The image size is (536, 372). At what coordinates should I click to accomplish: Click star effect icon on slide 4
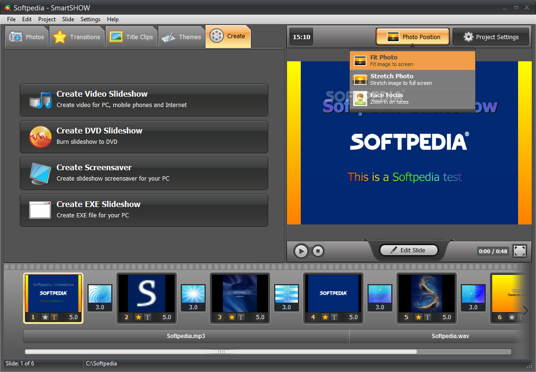click(325, 317)
